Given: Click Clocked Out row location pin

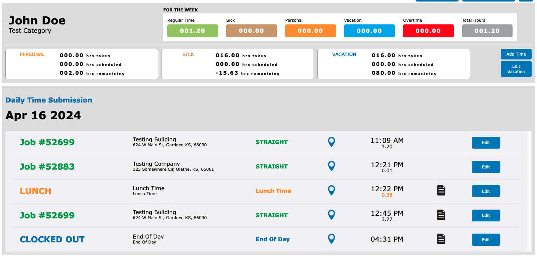Looking at the screenshot, I should [x=332, y=239].
